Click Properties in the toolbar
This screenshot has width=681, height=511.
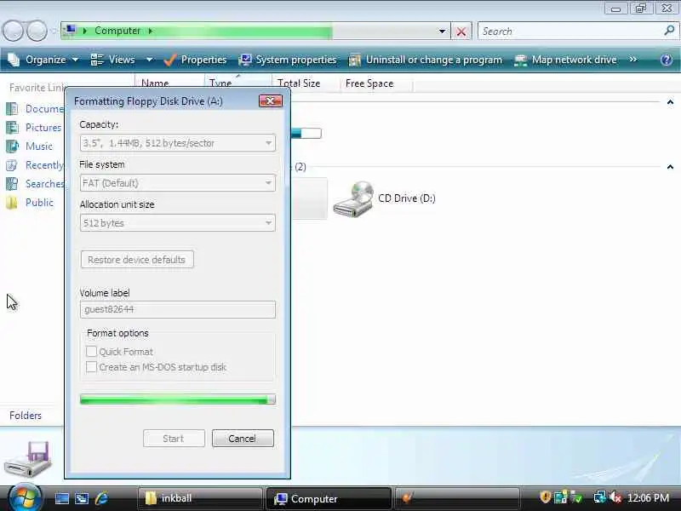click(x=195, y=60)
